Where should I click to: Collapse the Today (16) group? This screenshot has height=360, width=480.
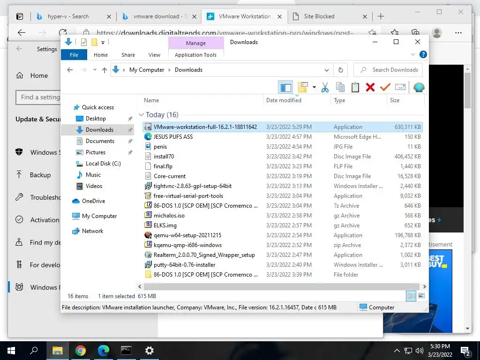tap(141, 115)
